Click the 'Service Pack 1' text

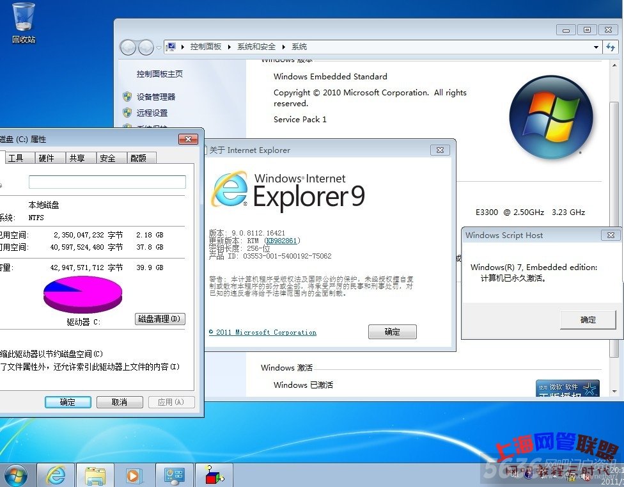300,120
